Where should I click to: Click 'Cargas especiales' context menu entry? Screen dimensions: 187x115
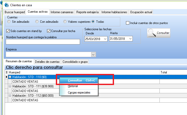point(79,93)
